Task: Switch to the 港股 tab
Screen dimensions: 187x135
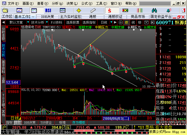Action: (93, 17)
